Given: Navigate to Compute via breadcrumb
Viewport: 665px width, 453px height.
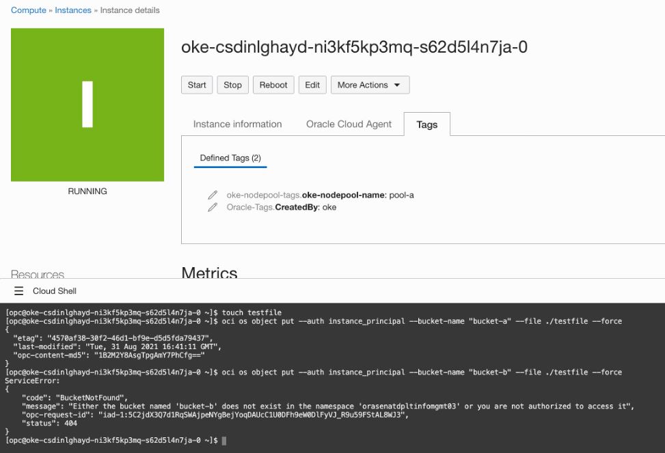Looking at the screenshot, I should (x=27, y=10).
